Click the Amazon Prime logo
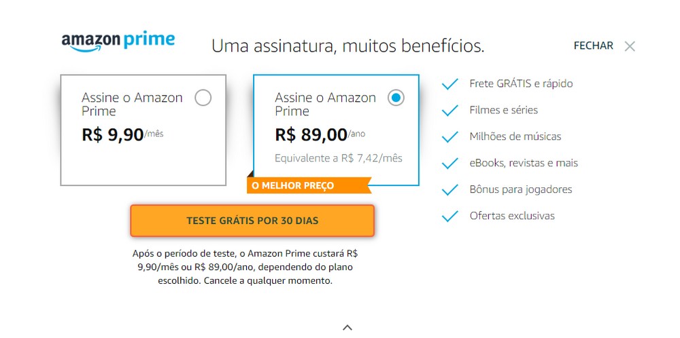 [x=118, y=41]
